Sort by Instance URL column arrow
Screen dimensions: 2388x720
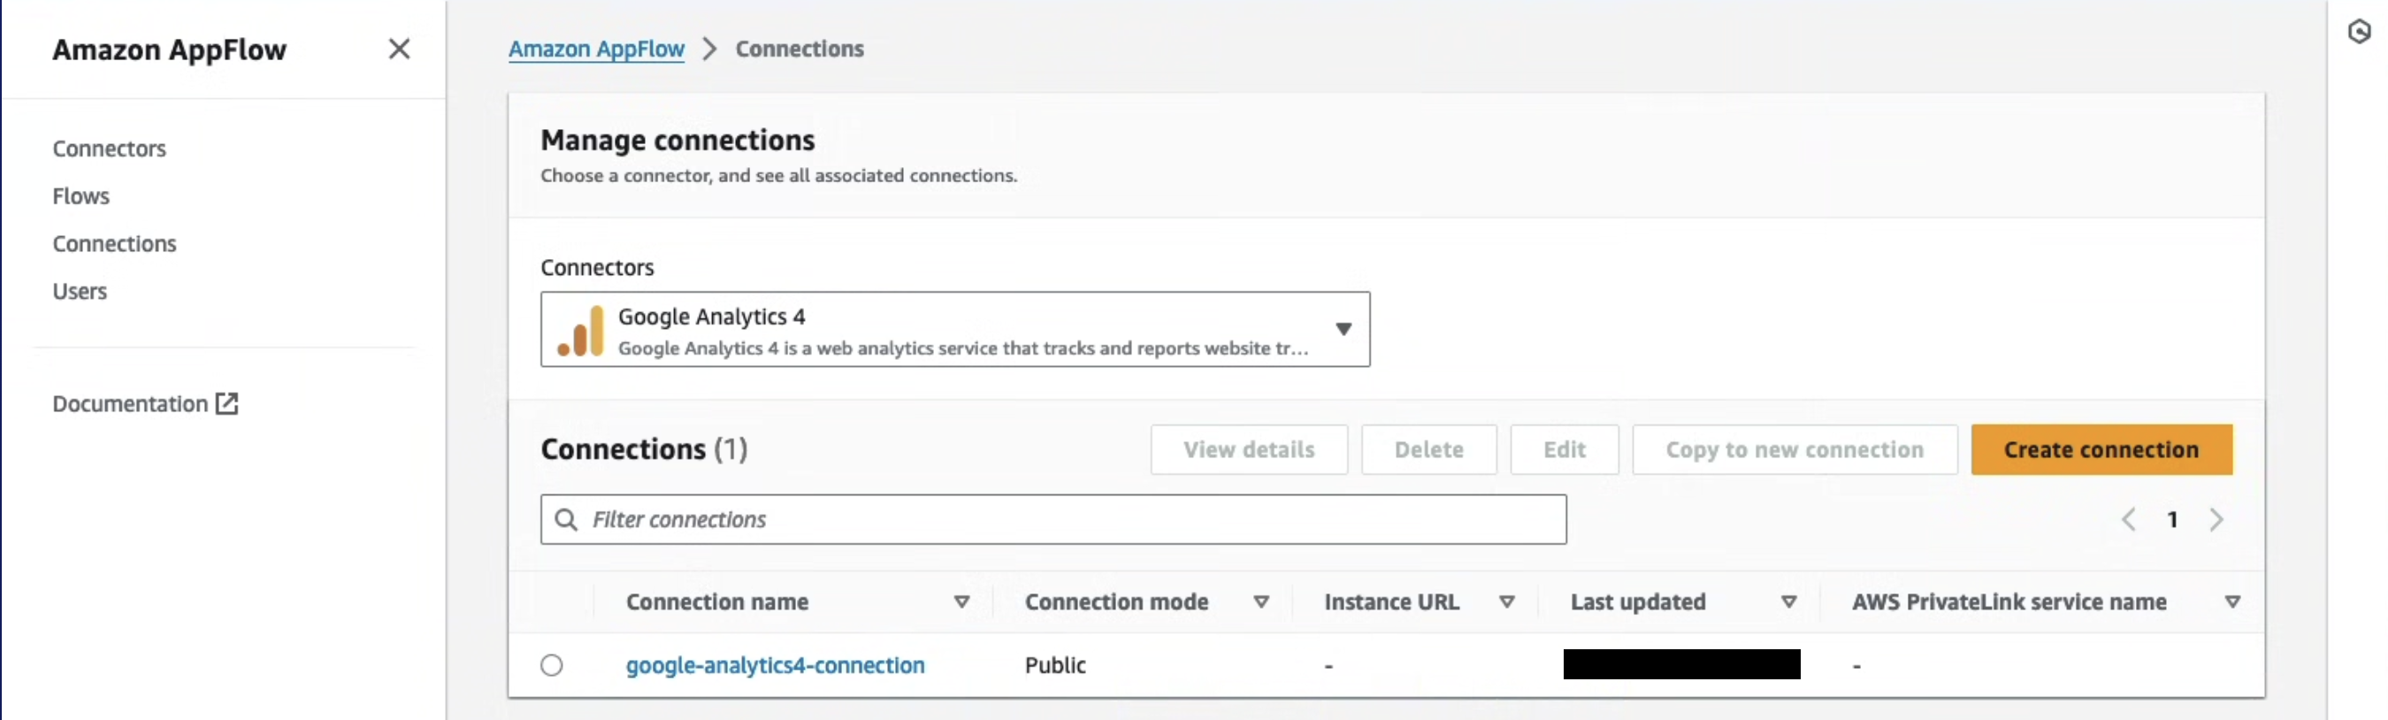pos(1507,602)
